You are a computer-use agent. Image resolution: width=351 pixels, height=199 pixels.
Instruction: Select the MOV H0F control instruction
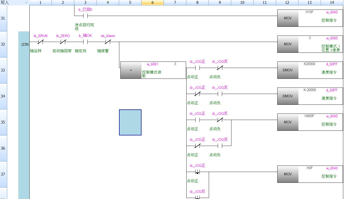(310, 174)
